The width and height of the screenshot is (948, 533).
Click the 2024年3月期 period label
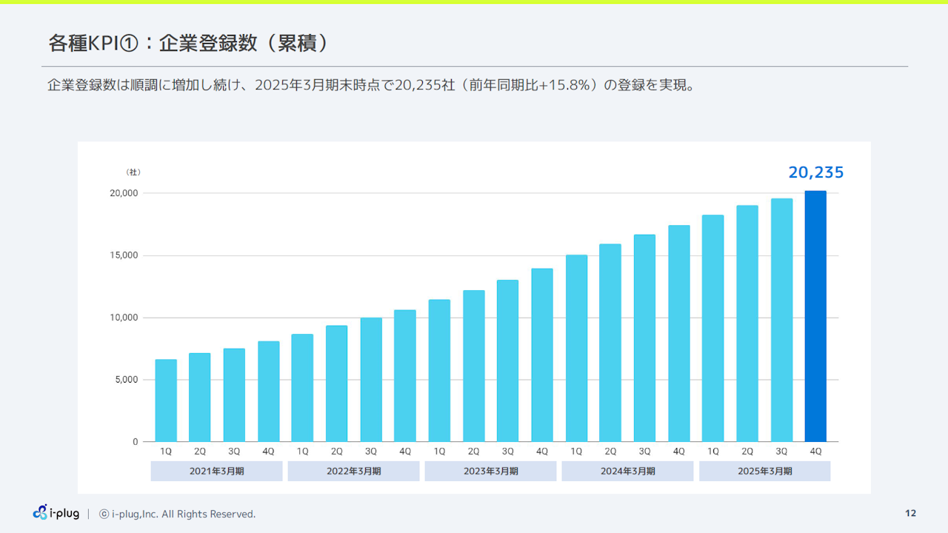(627, 471)
